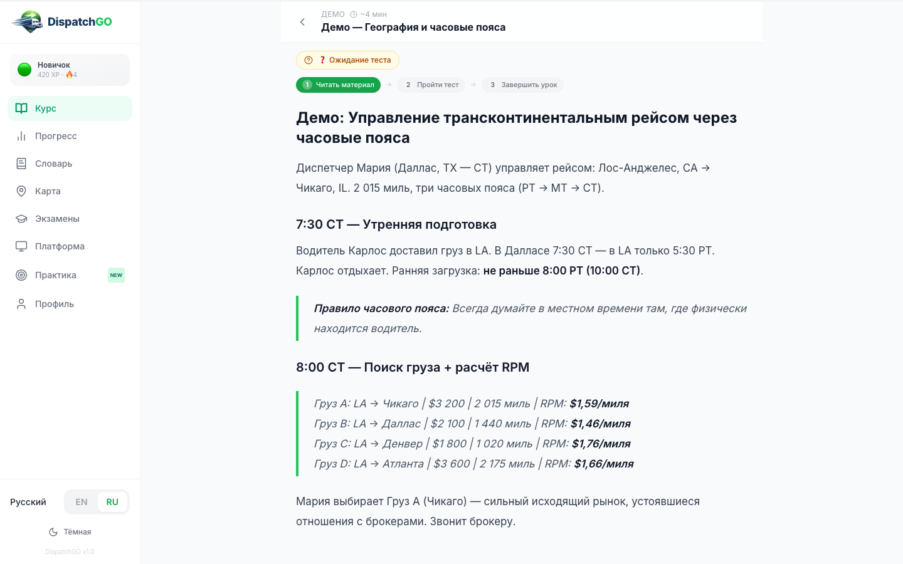Image resolution: width=903 pixels, height=564 pixels.
Task: Click the ДЕМО label above lesson title
Action: (333, 14)
